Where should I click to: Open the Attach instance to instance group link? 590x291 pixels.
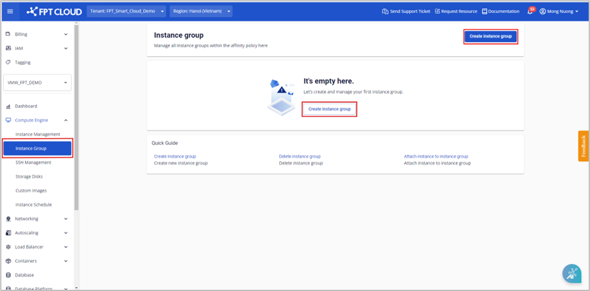click(x=436, y=156)
